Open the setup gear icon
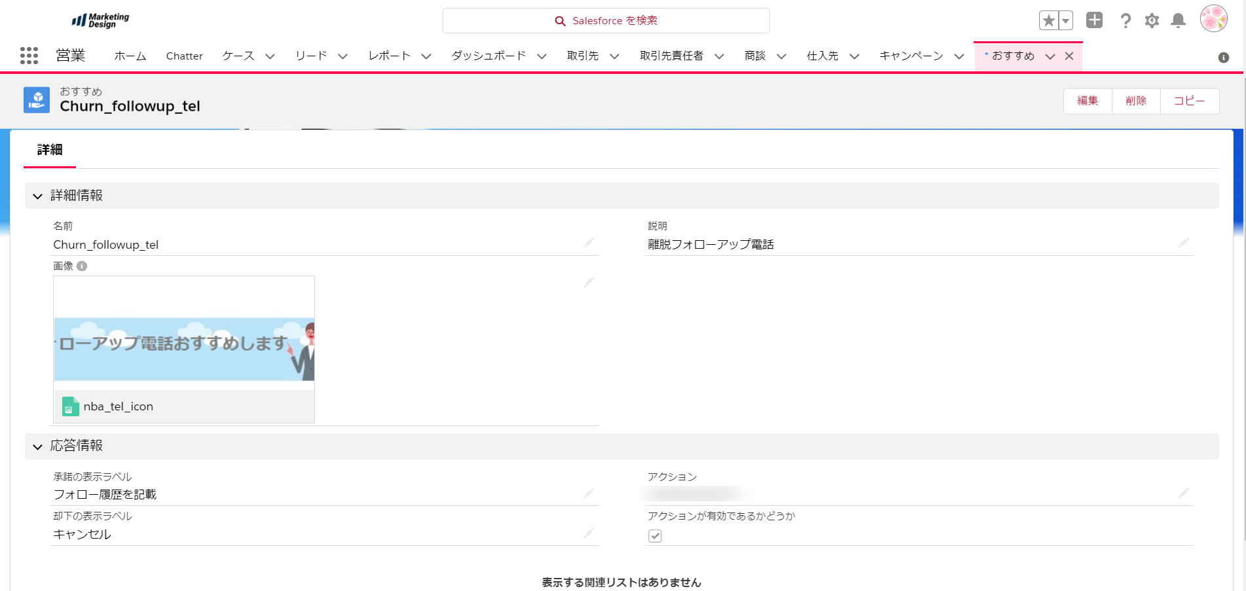The image size is (1246, 591). click(x=1152, y=21)
